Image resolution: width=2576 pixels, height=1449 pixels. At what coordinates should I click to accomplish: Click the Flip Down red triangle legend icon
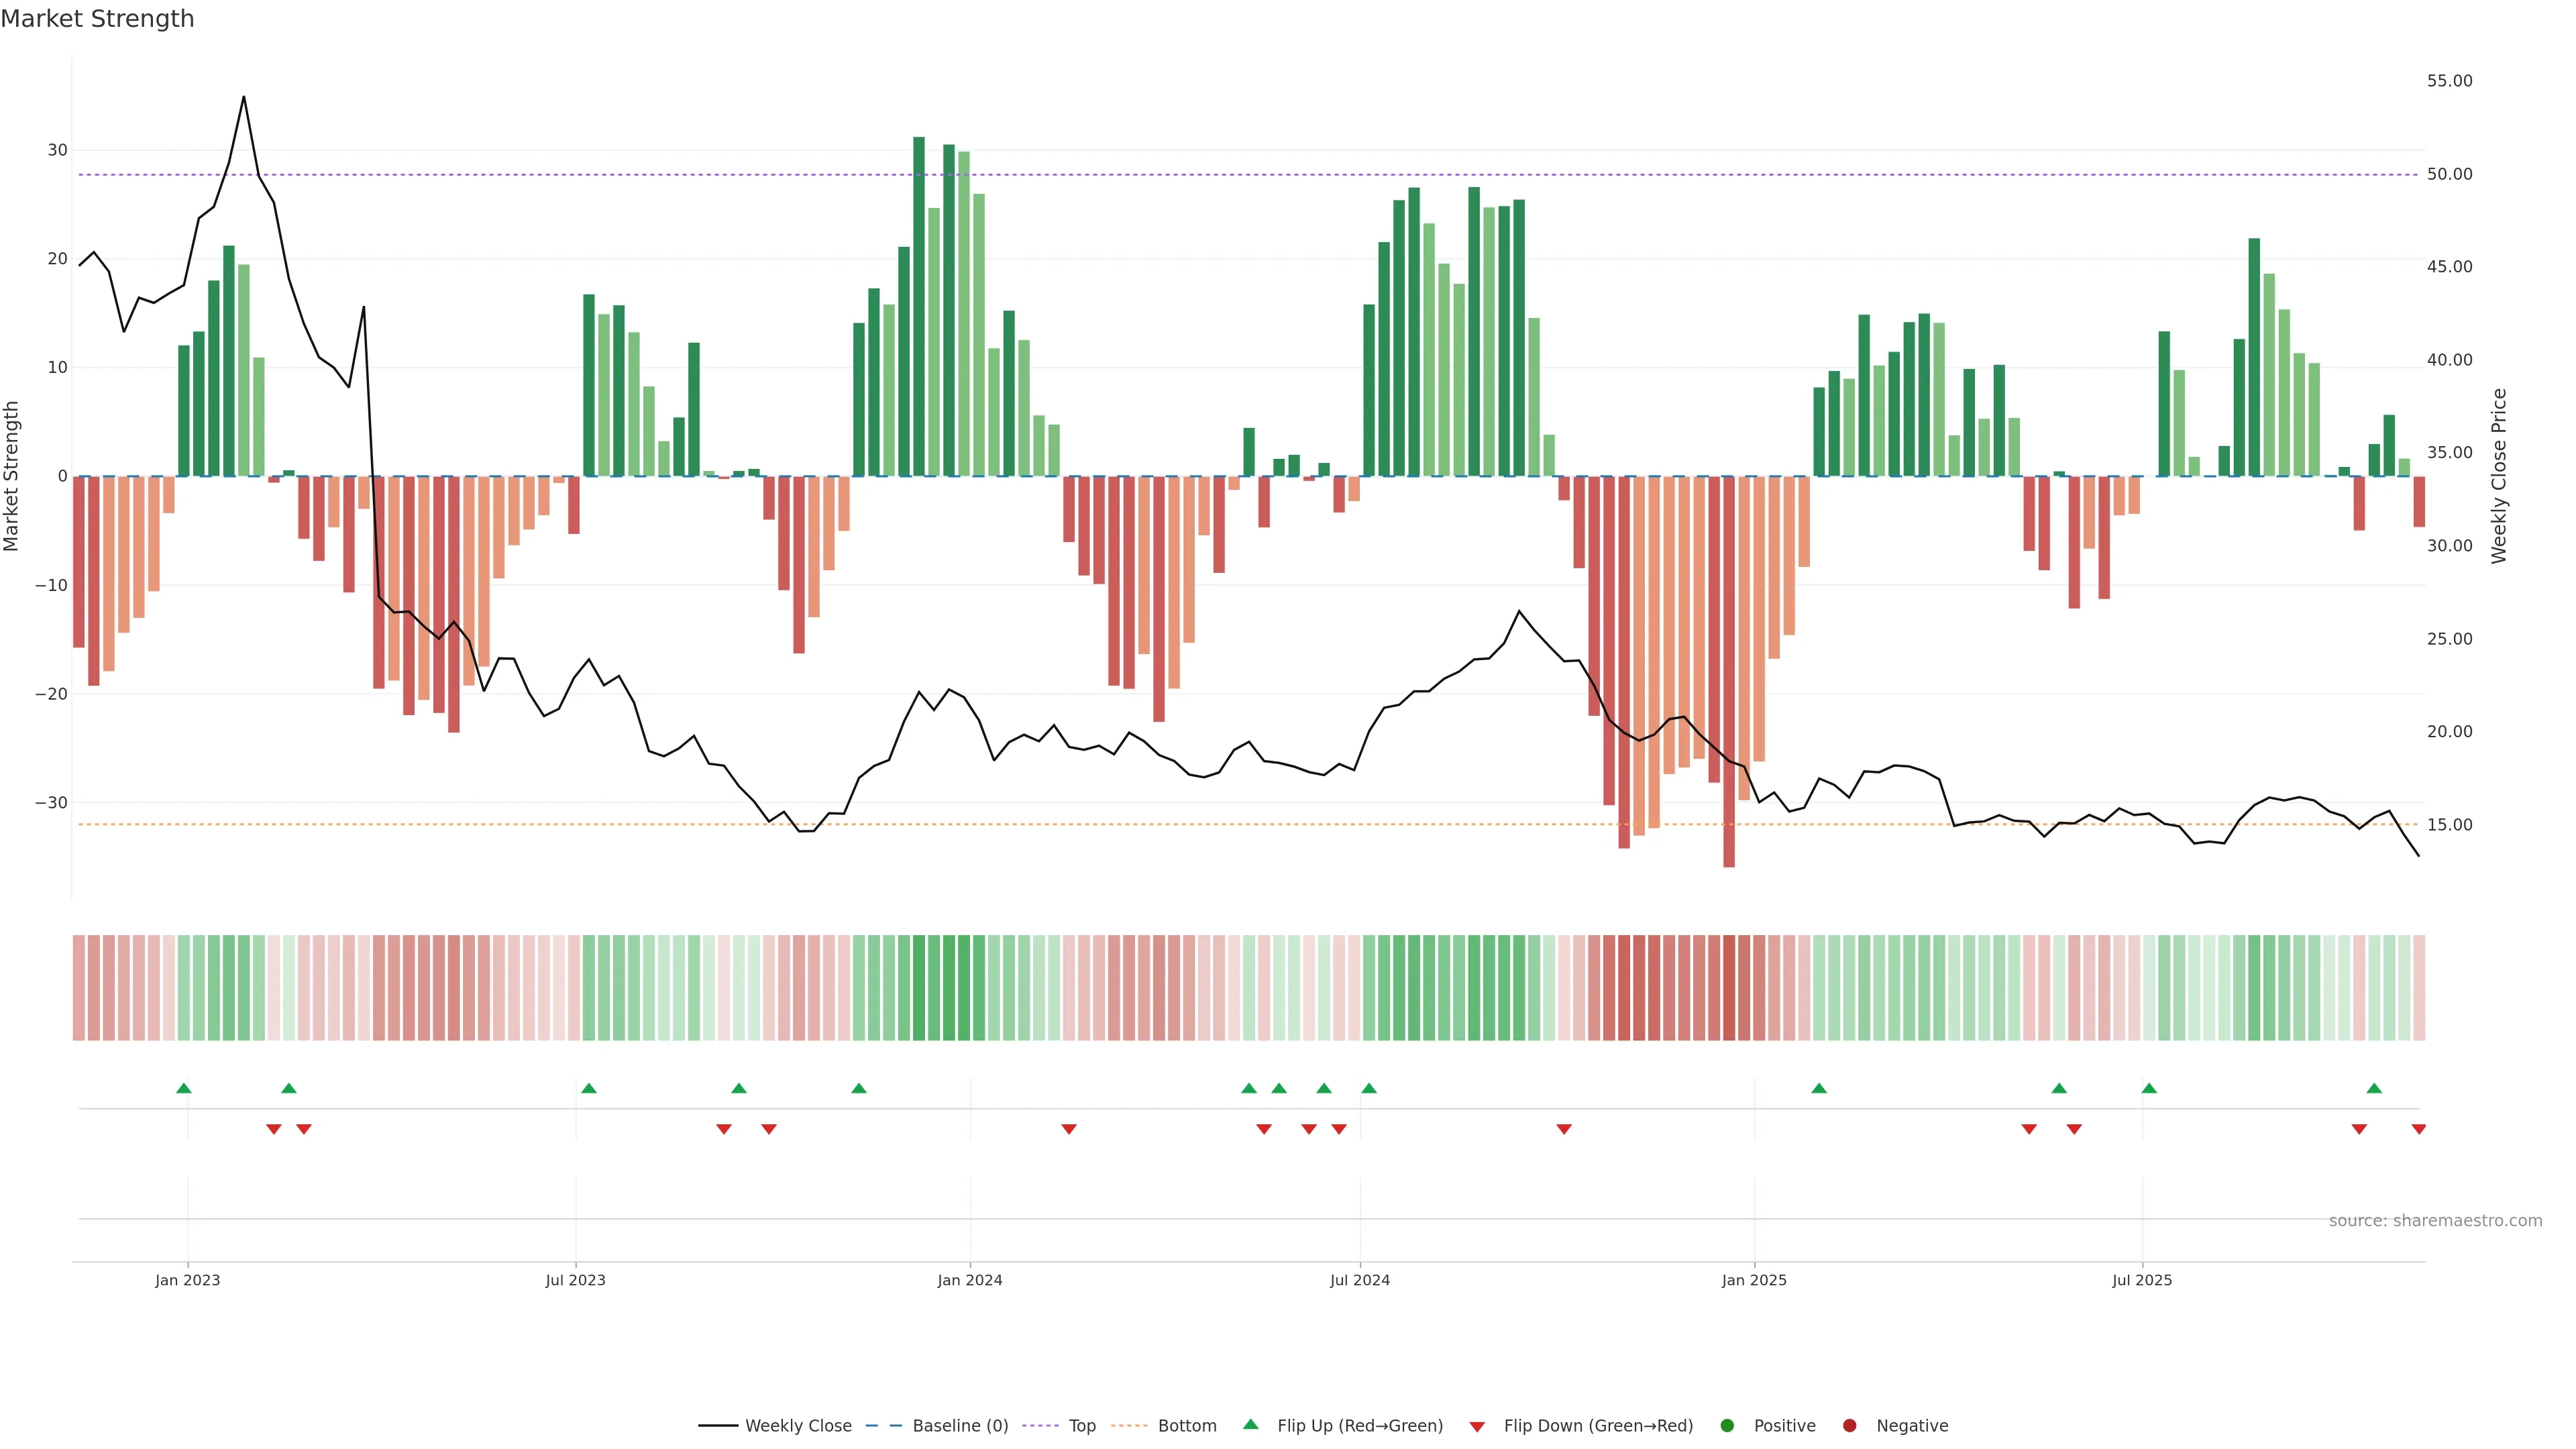point(1477,1427)
